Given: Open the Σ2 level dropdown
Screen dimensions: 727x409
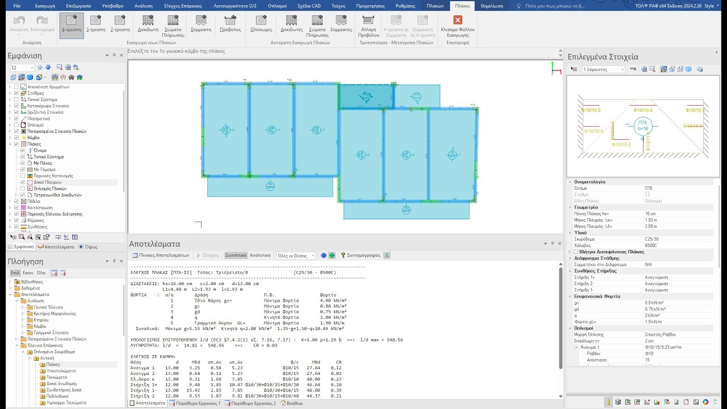Looking at the screenshot, I should point(31,68).
